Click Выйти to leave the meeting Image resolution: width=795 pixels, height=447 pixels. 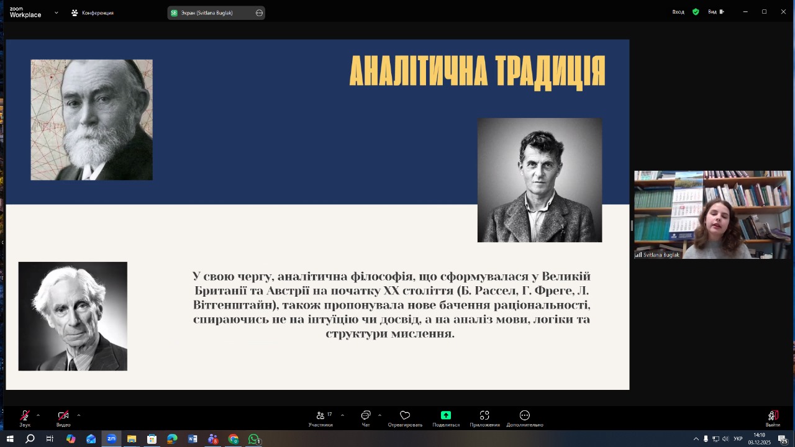coord(773,416)
